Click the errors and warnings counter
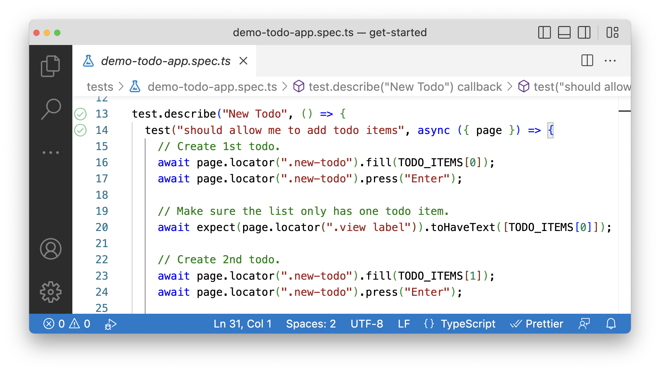This screenshot has width=660, height=372. click(x=67, y=324)
